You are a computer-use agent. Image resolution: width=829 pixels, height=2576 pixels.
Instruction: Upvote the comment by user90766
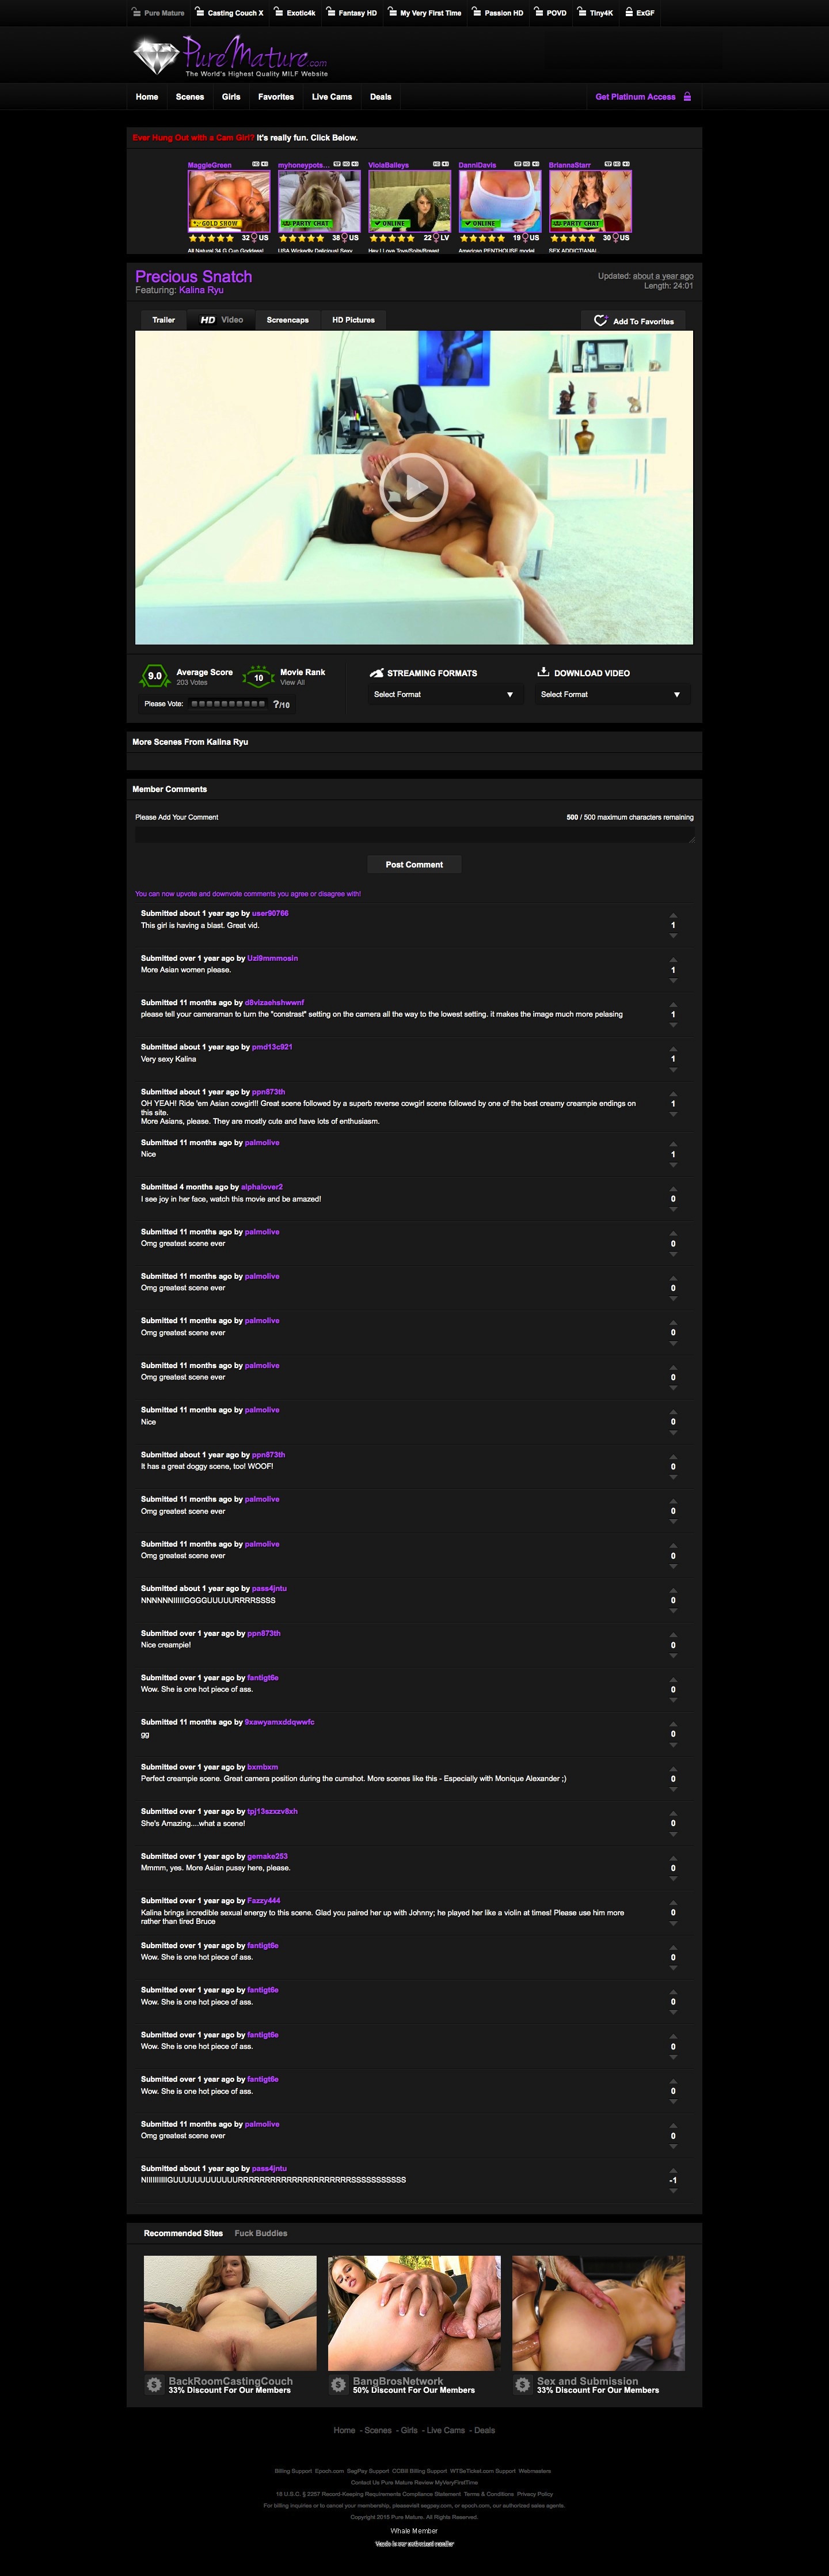tap(673, 915)
